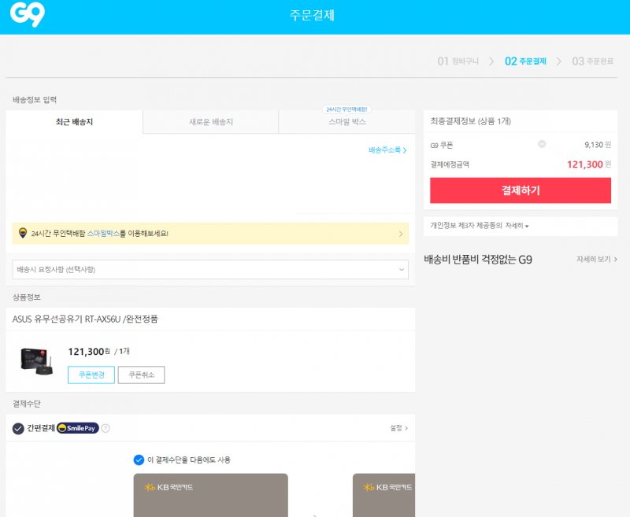
Task: Open the Smile Box banner arrow
Action: pos(401,234)
